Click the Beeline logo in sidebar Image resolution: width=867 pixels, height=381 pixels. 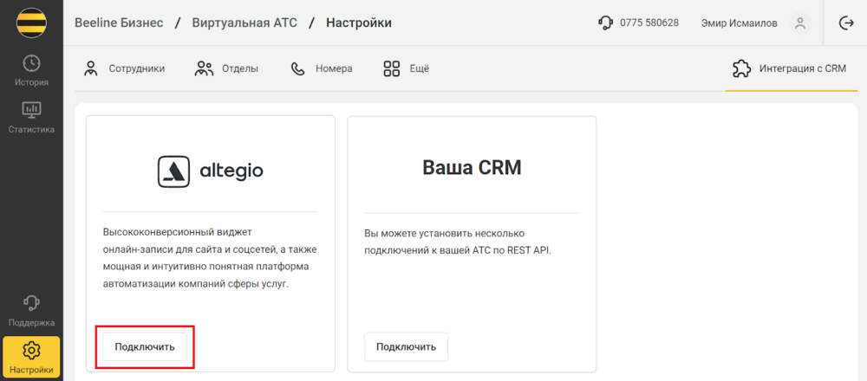point(31,23)
